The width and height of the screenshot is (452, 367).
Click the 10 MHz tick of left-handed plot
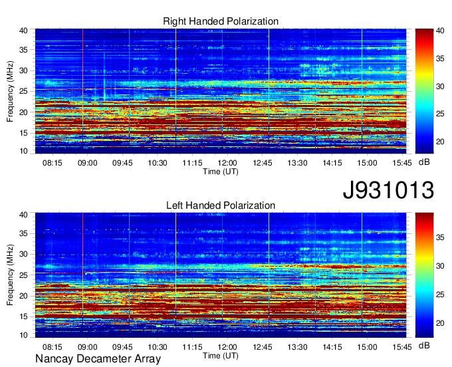click(23, 335)
